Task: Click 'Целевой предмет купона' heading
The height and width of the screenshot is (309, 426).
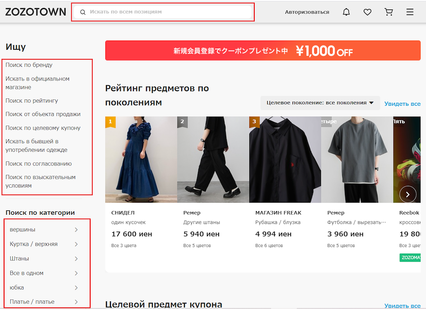Action: tap(164, 304)
